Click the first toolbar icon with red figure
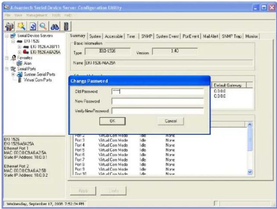 click(9, 26)
